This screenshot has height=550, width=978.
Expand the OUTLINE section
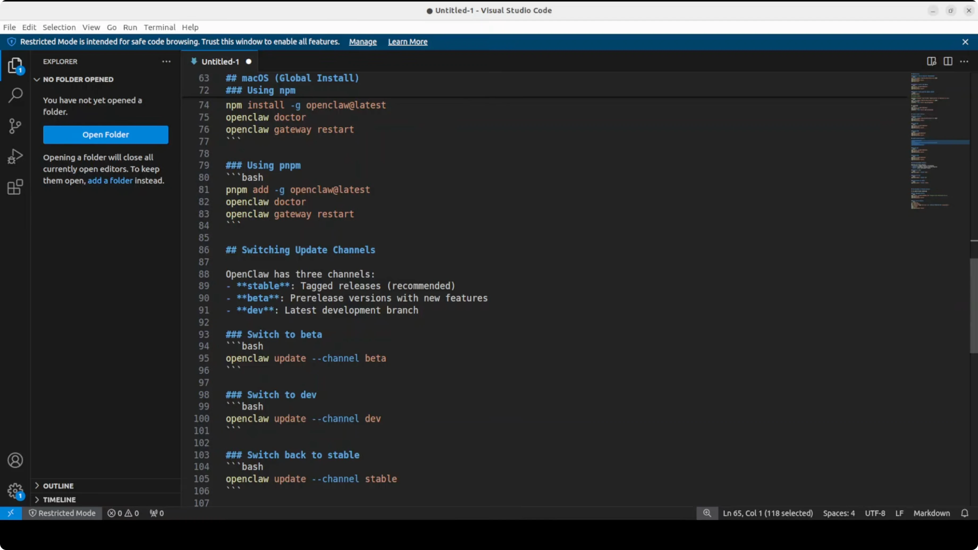click(58, 485)
